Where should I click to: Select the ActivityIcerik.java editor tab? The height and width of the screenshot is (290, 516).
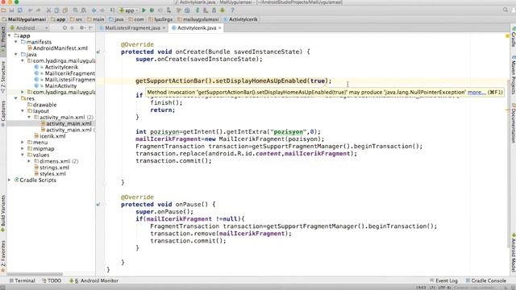(197, 28)
